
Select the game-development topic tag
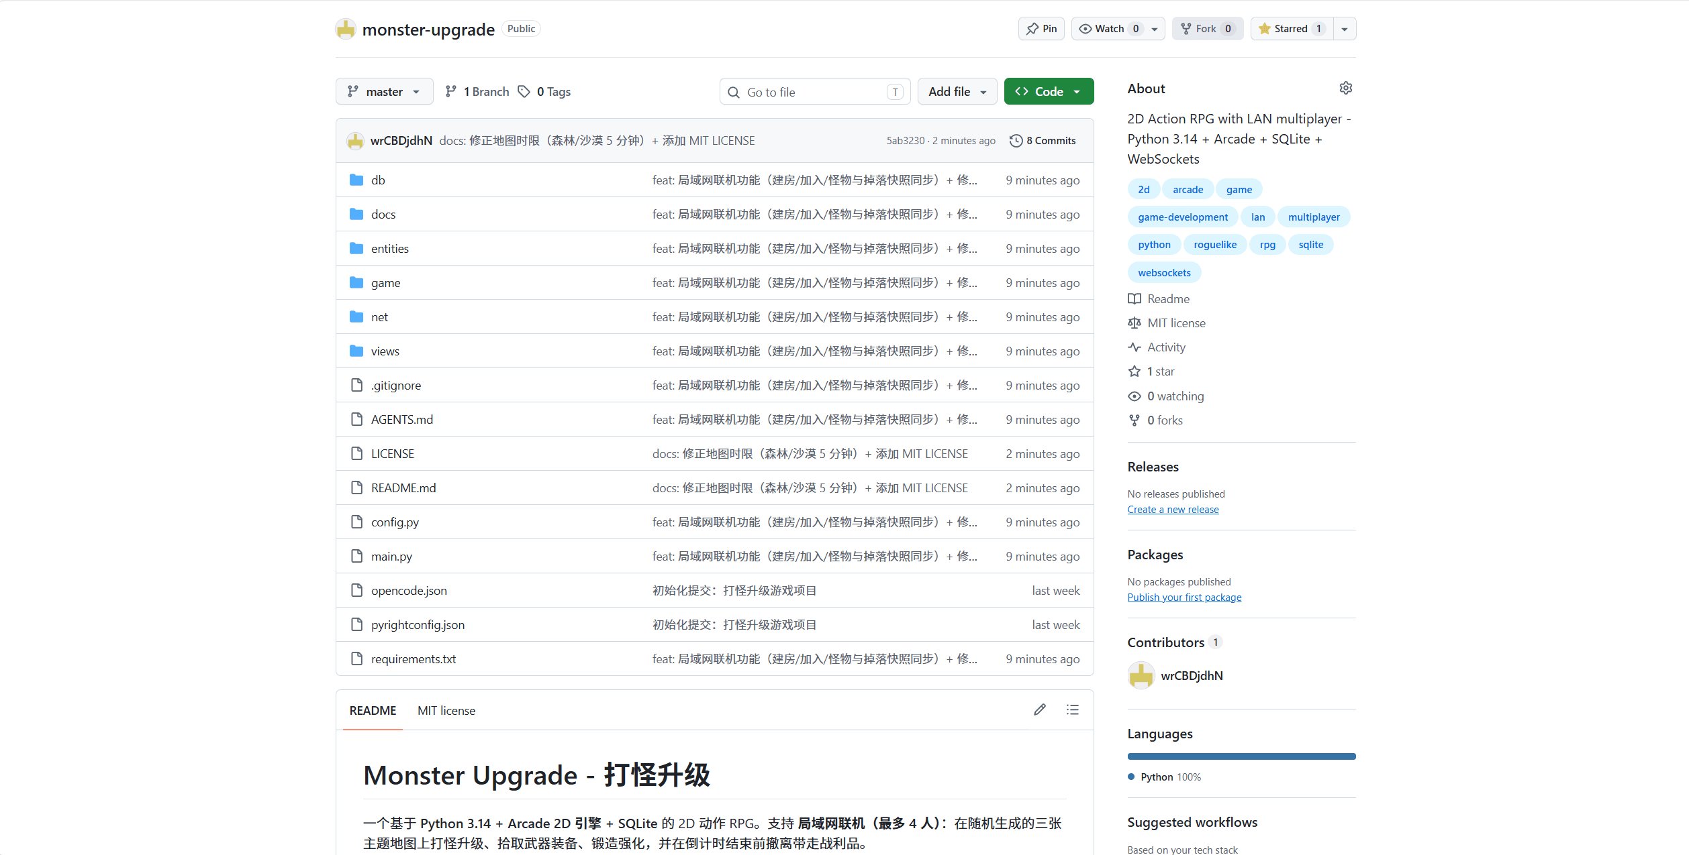pyautogui.click(x=1183, y=217)
